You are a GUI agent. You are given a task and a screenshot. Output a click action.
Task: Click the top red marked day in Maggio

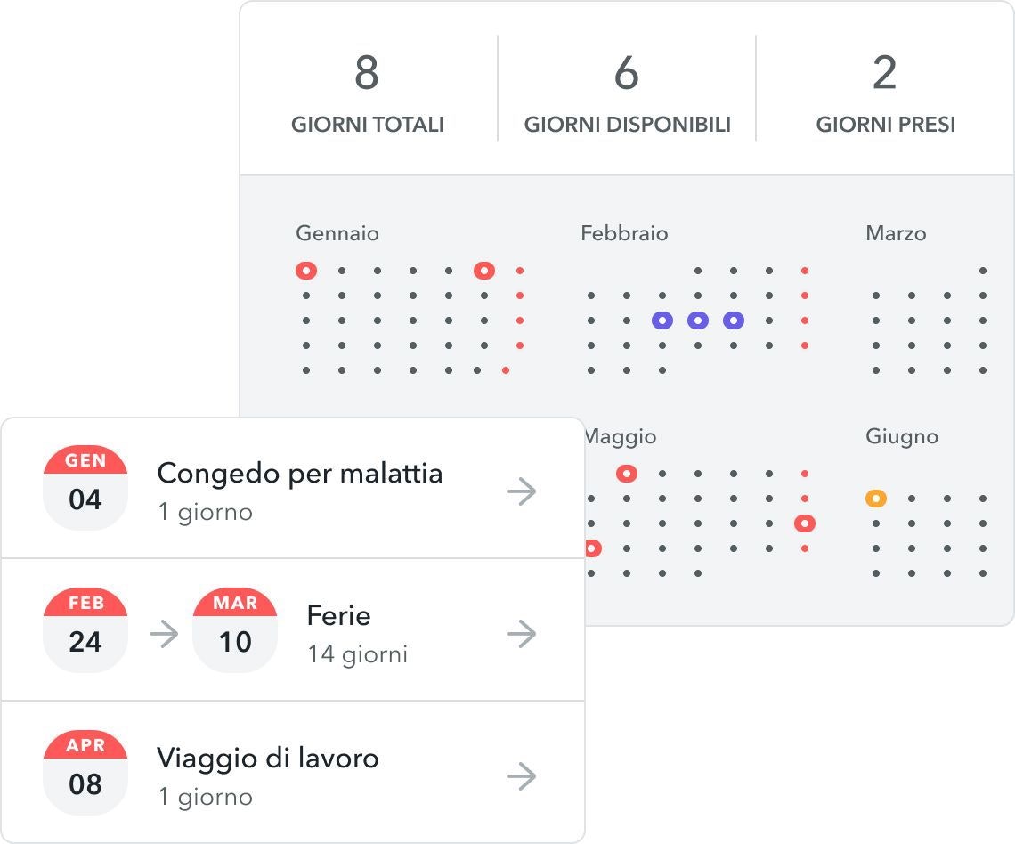[627, 474]
